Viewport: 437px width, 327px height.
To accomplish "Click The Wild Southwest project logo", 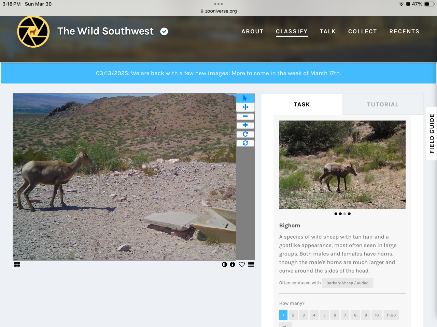I will (33, 32).
